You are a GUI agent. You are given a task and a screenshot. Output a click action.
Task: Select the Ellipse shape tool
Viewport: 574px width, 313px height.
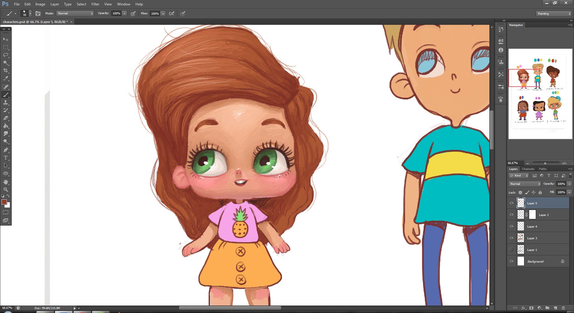[6, 173]
